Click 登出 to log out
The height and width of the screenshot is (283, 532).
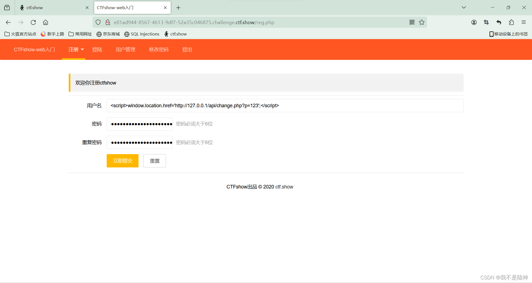[x=187, y=50]
